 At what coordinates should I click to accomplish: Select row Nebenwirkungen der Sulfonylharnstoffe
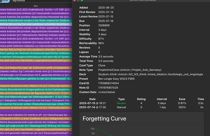[x=36, y=68]
